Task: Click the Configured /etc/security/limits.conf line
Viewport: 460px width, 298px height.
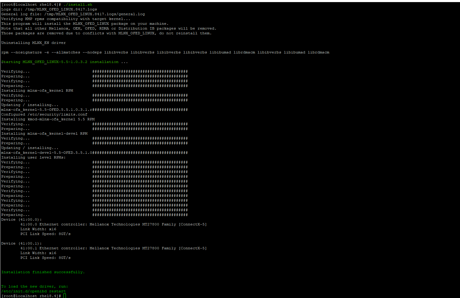Action: tap(44, 114)
